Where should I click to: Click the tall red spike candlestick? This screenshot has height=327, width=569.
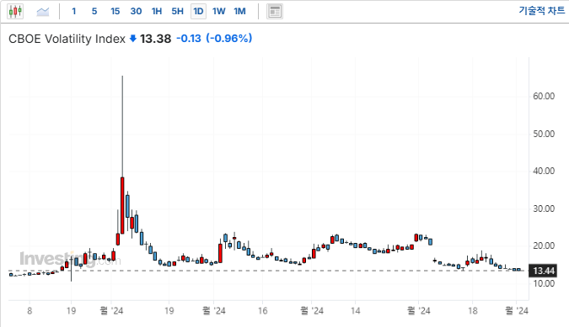122,205
